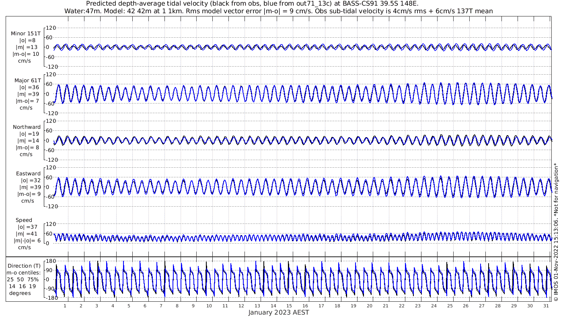Click the '-60' tick on the Major panel axis
The width and height of the screenshot is (563, 321).
point(50,103)
